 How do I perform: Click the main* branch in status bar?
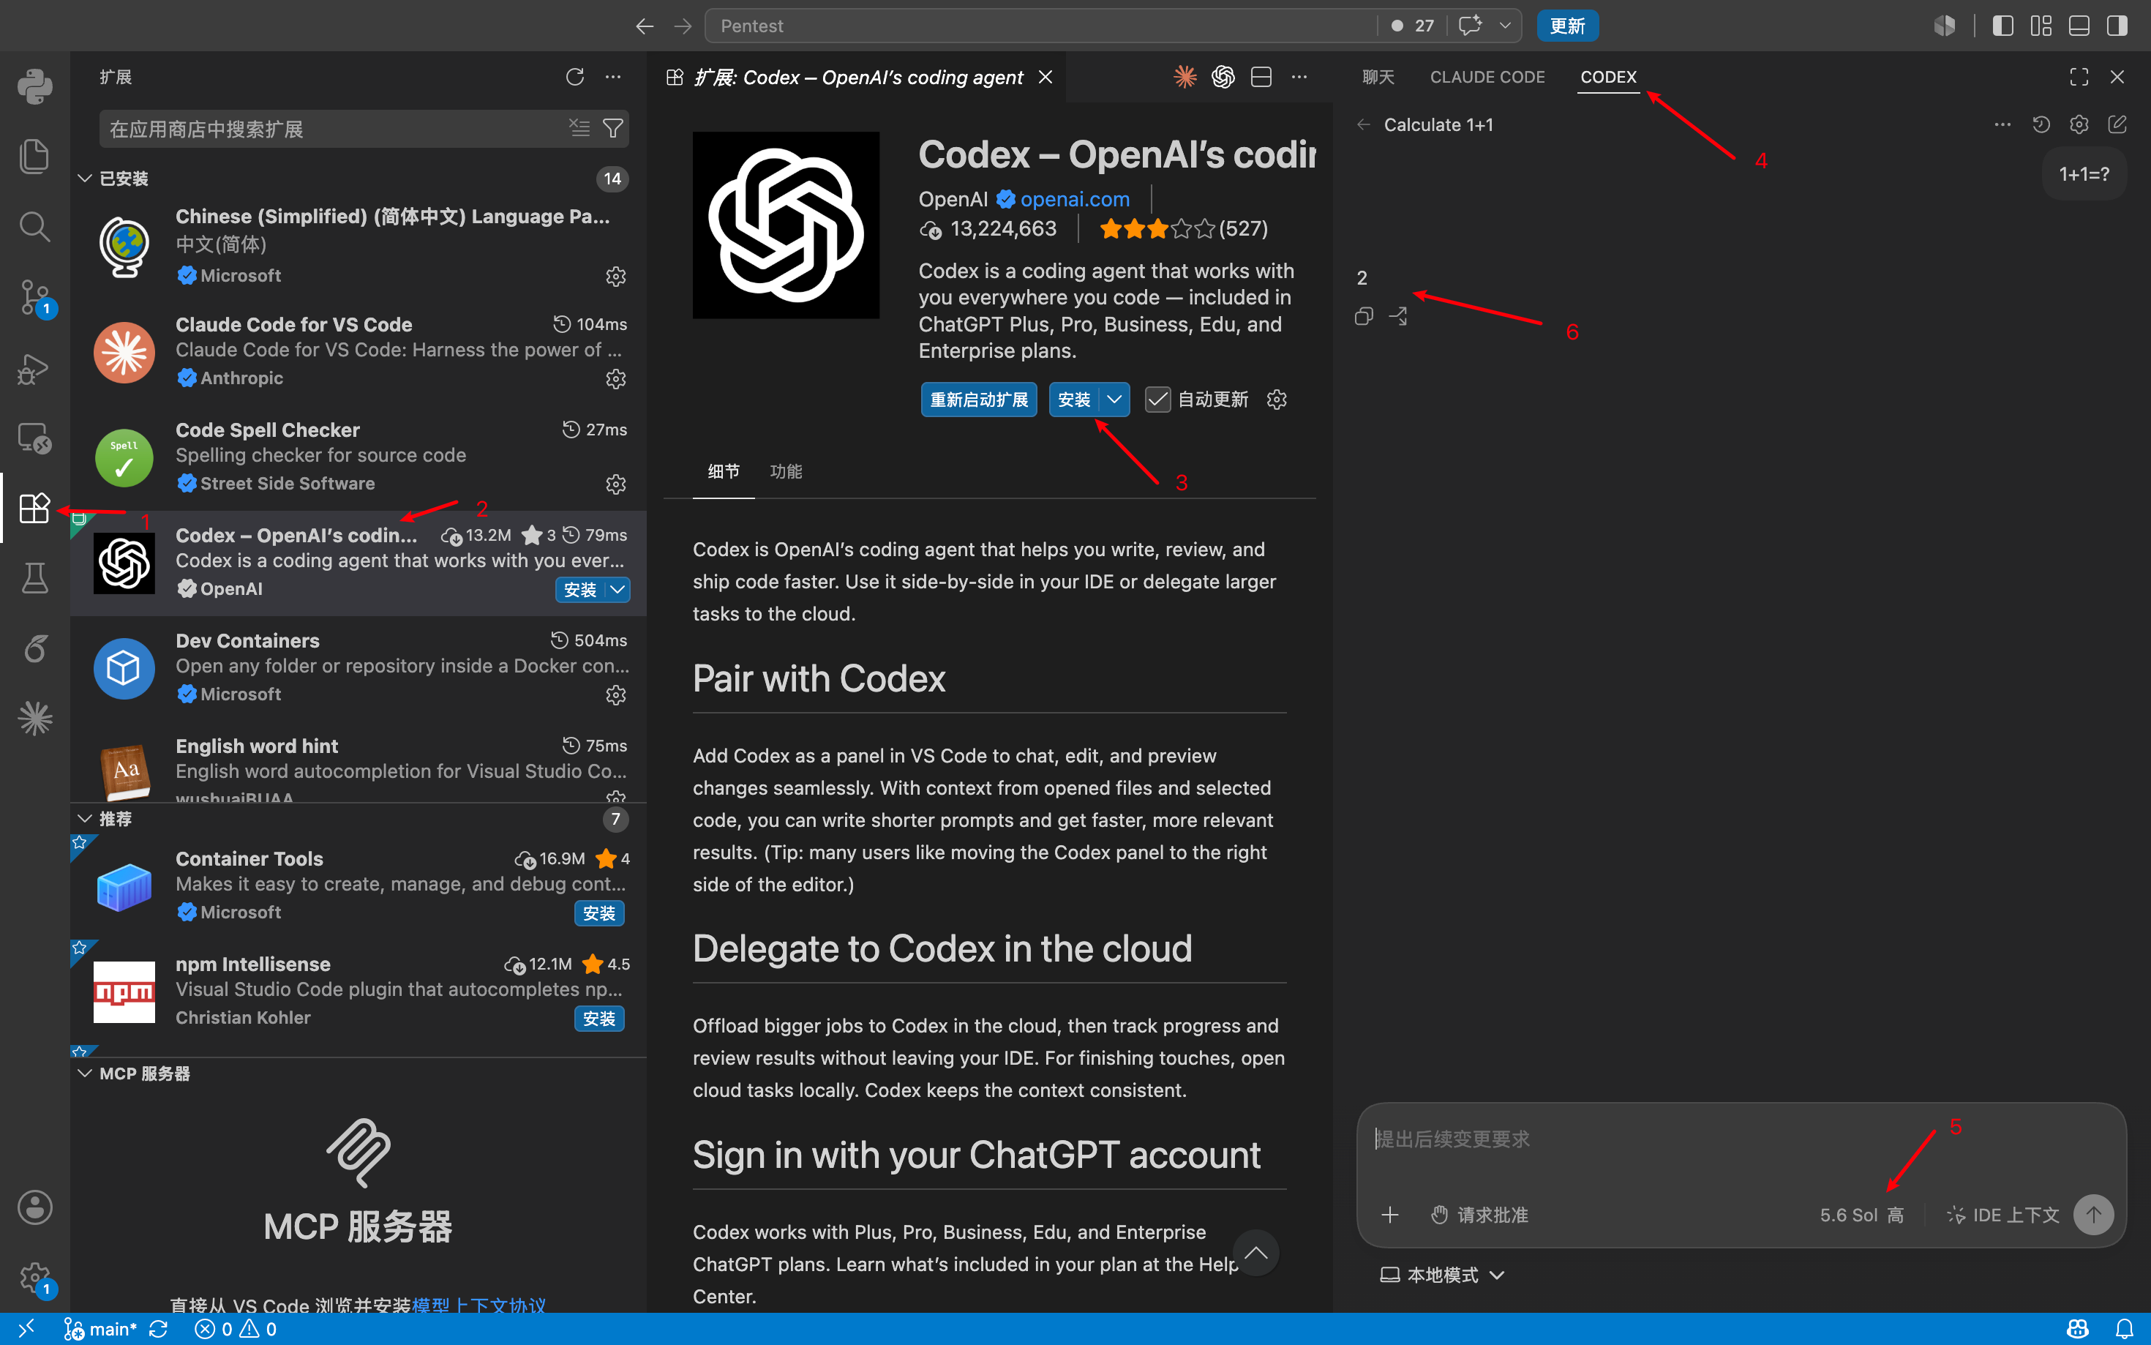100,1329
